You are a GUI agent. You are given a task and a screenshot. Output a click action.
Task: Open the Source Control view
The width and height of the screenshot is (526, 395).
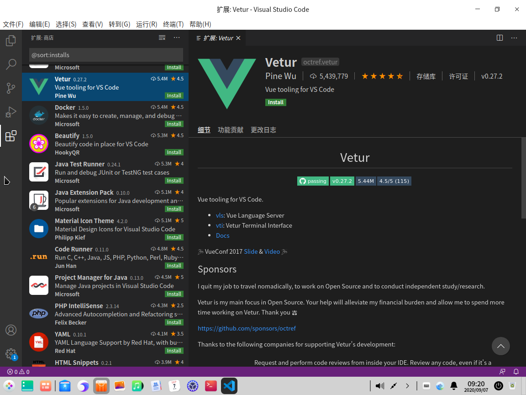(x=11, y=88)
